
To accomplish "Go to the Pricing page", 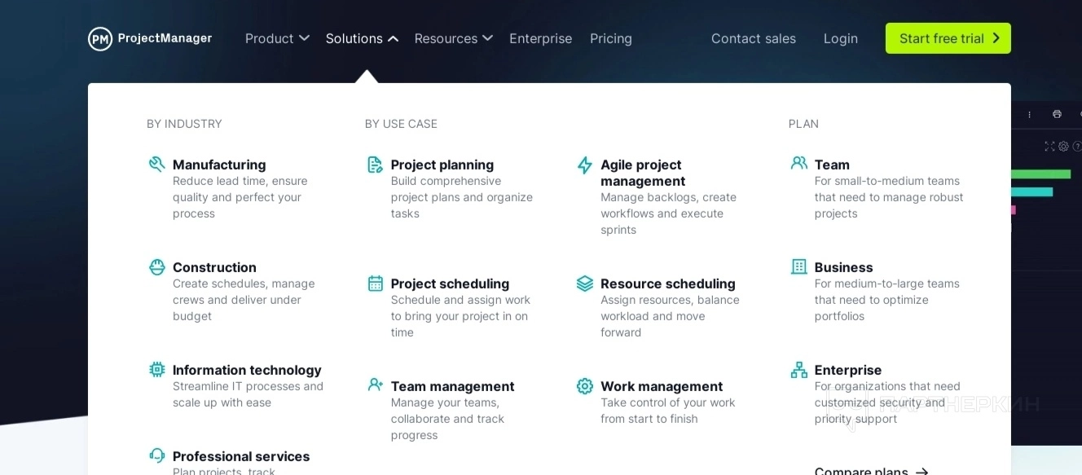I will pos(611,38).
